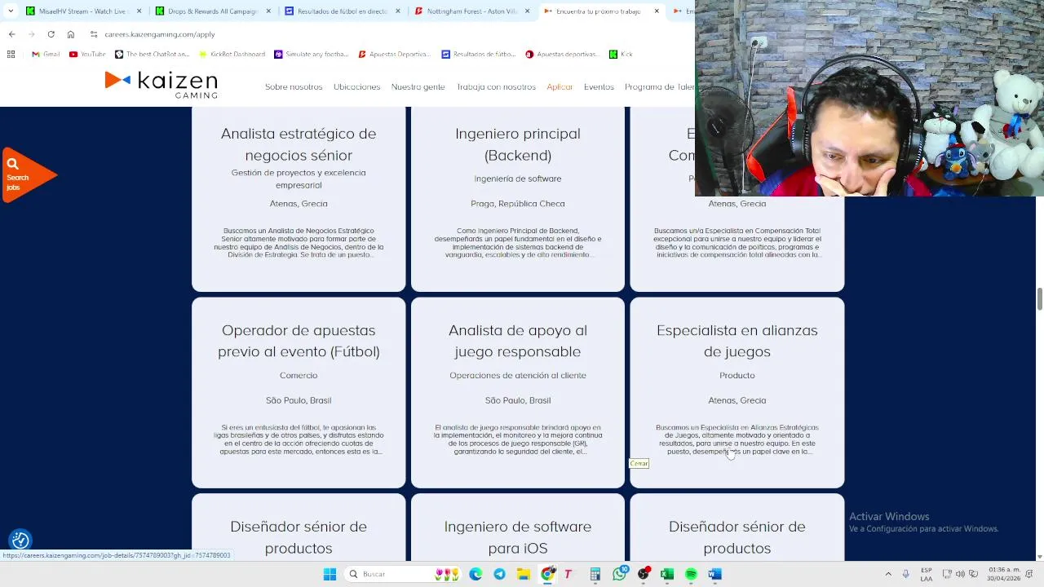Viewport: 1044px width, 587px height.
Task: Open 'Ingeniero principal (Backend)' job card
Action: [x=518, y=199]
